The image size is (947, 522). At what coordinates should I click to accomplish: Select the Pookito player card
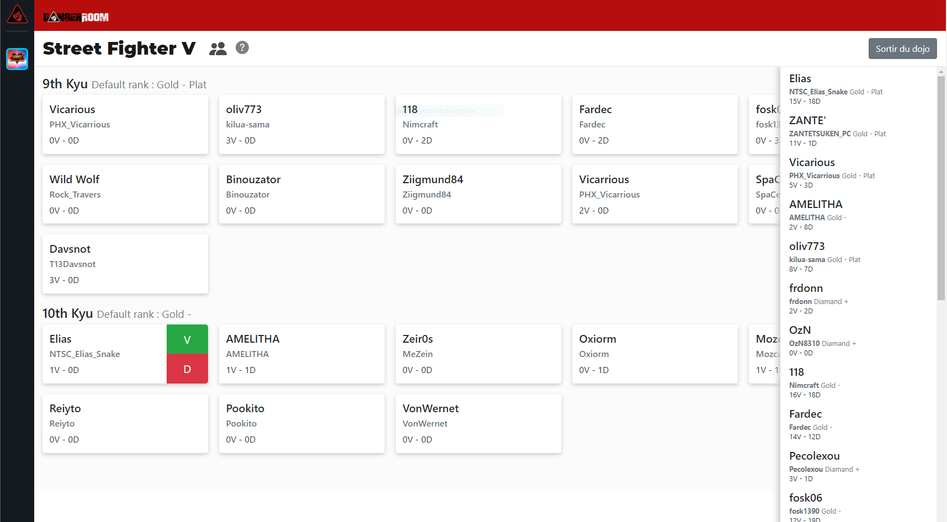coord(302,424)
